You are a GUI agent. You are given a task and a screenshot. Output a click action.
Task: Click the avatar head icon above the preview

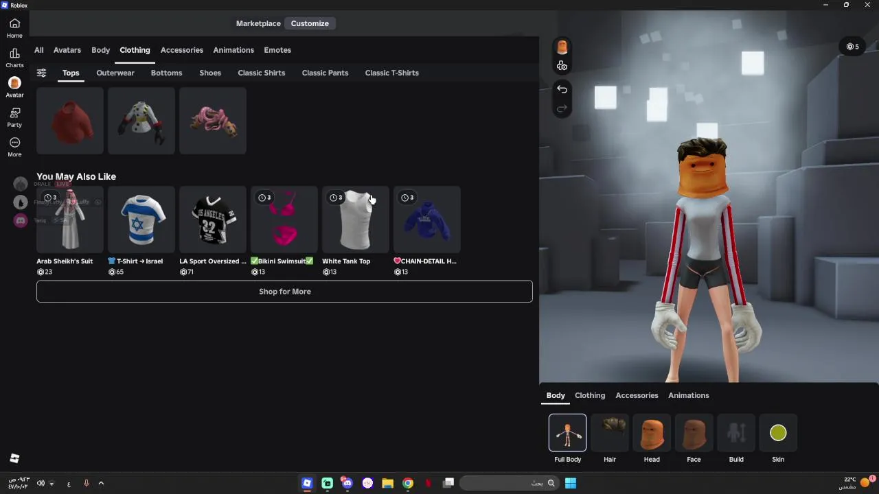click(562, 47)
